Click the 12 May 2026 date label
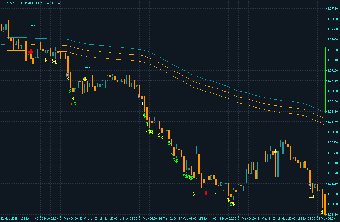This screenshot has width=340, height=222. pos(9,219)
